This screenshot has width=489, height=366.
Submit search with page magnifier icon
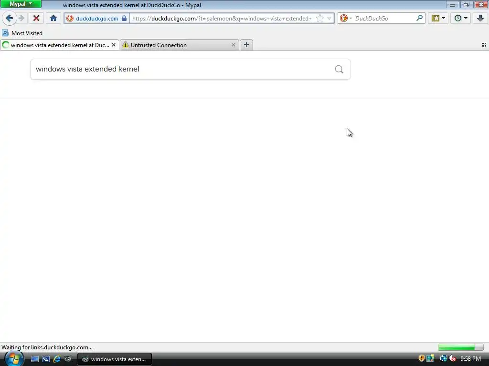tap(339, 69)
